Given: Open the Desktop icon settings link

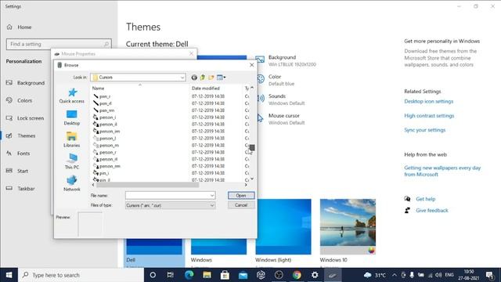Looking at the screenshot, I should 428,101.
